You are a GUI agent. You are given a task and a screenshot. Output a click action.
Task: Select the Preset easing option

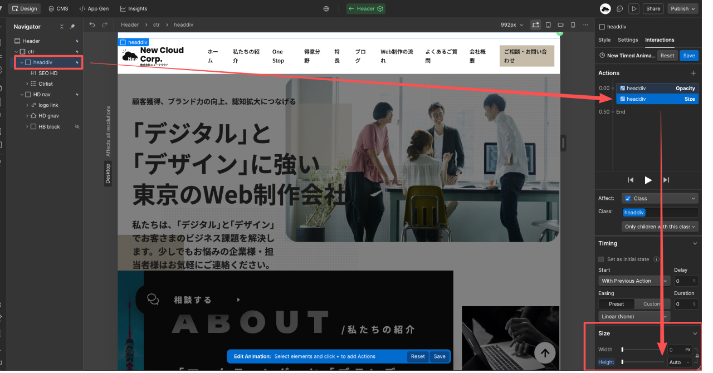coord(616,304)
